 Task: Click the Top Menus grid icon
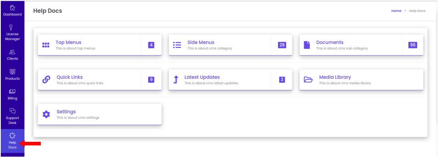tap(46, 45)
